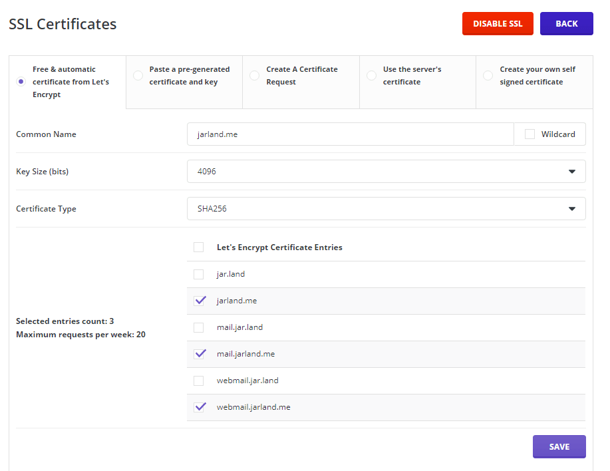Pick Use the server's certificate option
The image size is (610, 471).
click(372, 76)
